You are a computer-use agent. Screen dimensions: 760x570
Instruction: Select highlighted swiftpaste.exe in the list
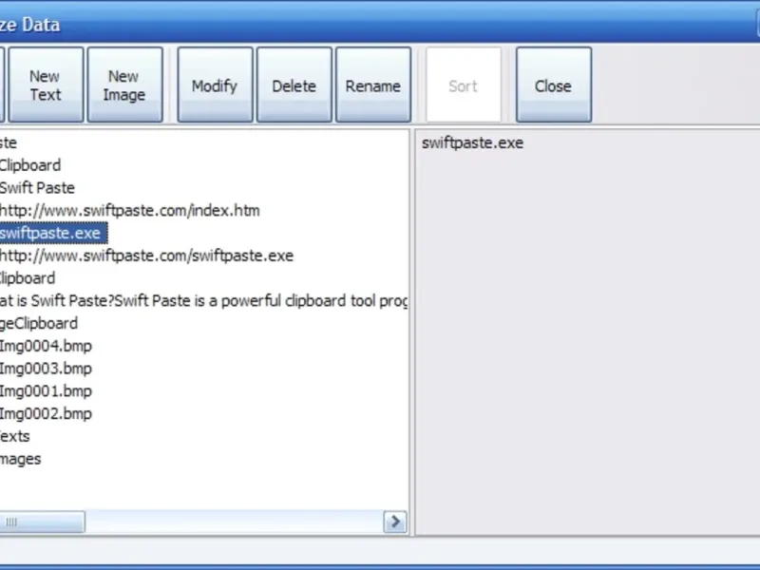[x=53, y=233]
